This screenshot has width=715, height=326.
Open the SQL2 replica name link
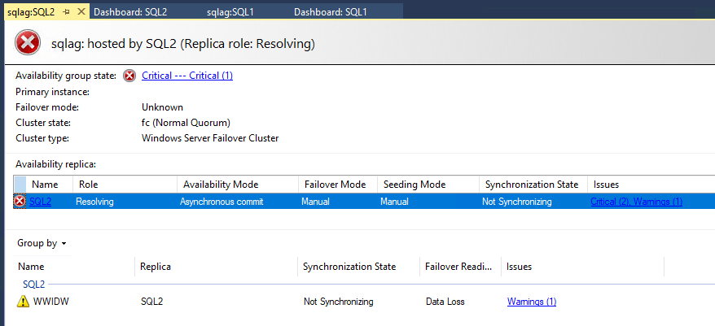coord(41,201)
